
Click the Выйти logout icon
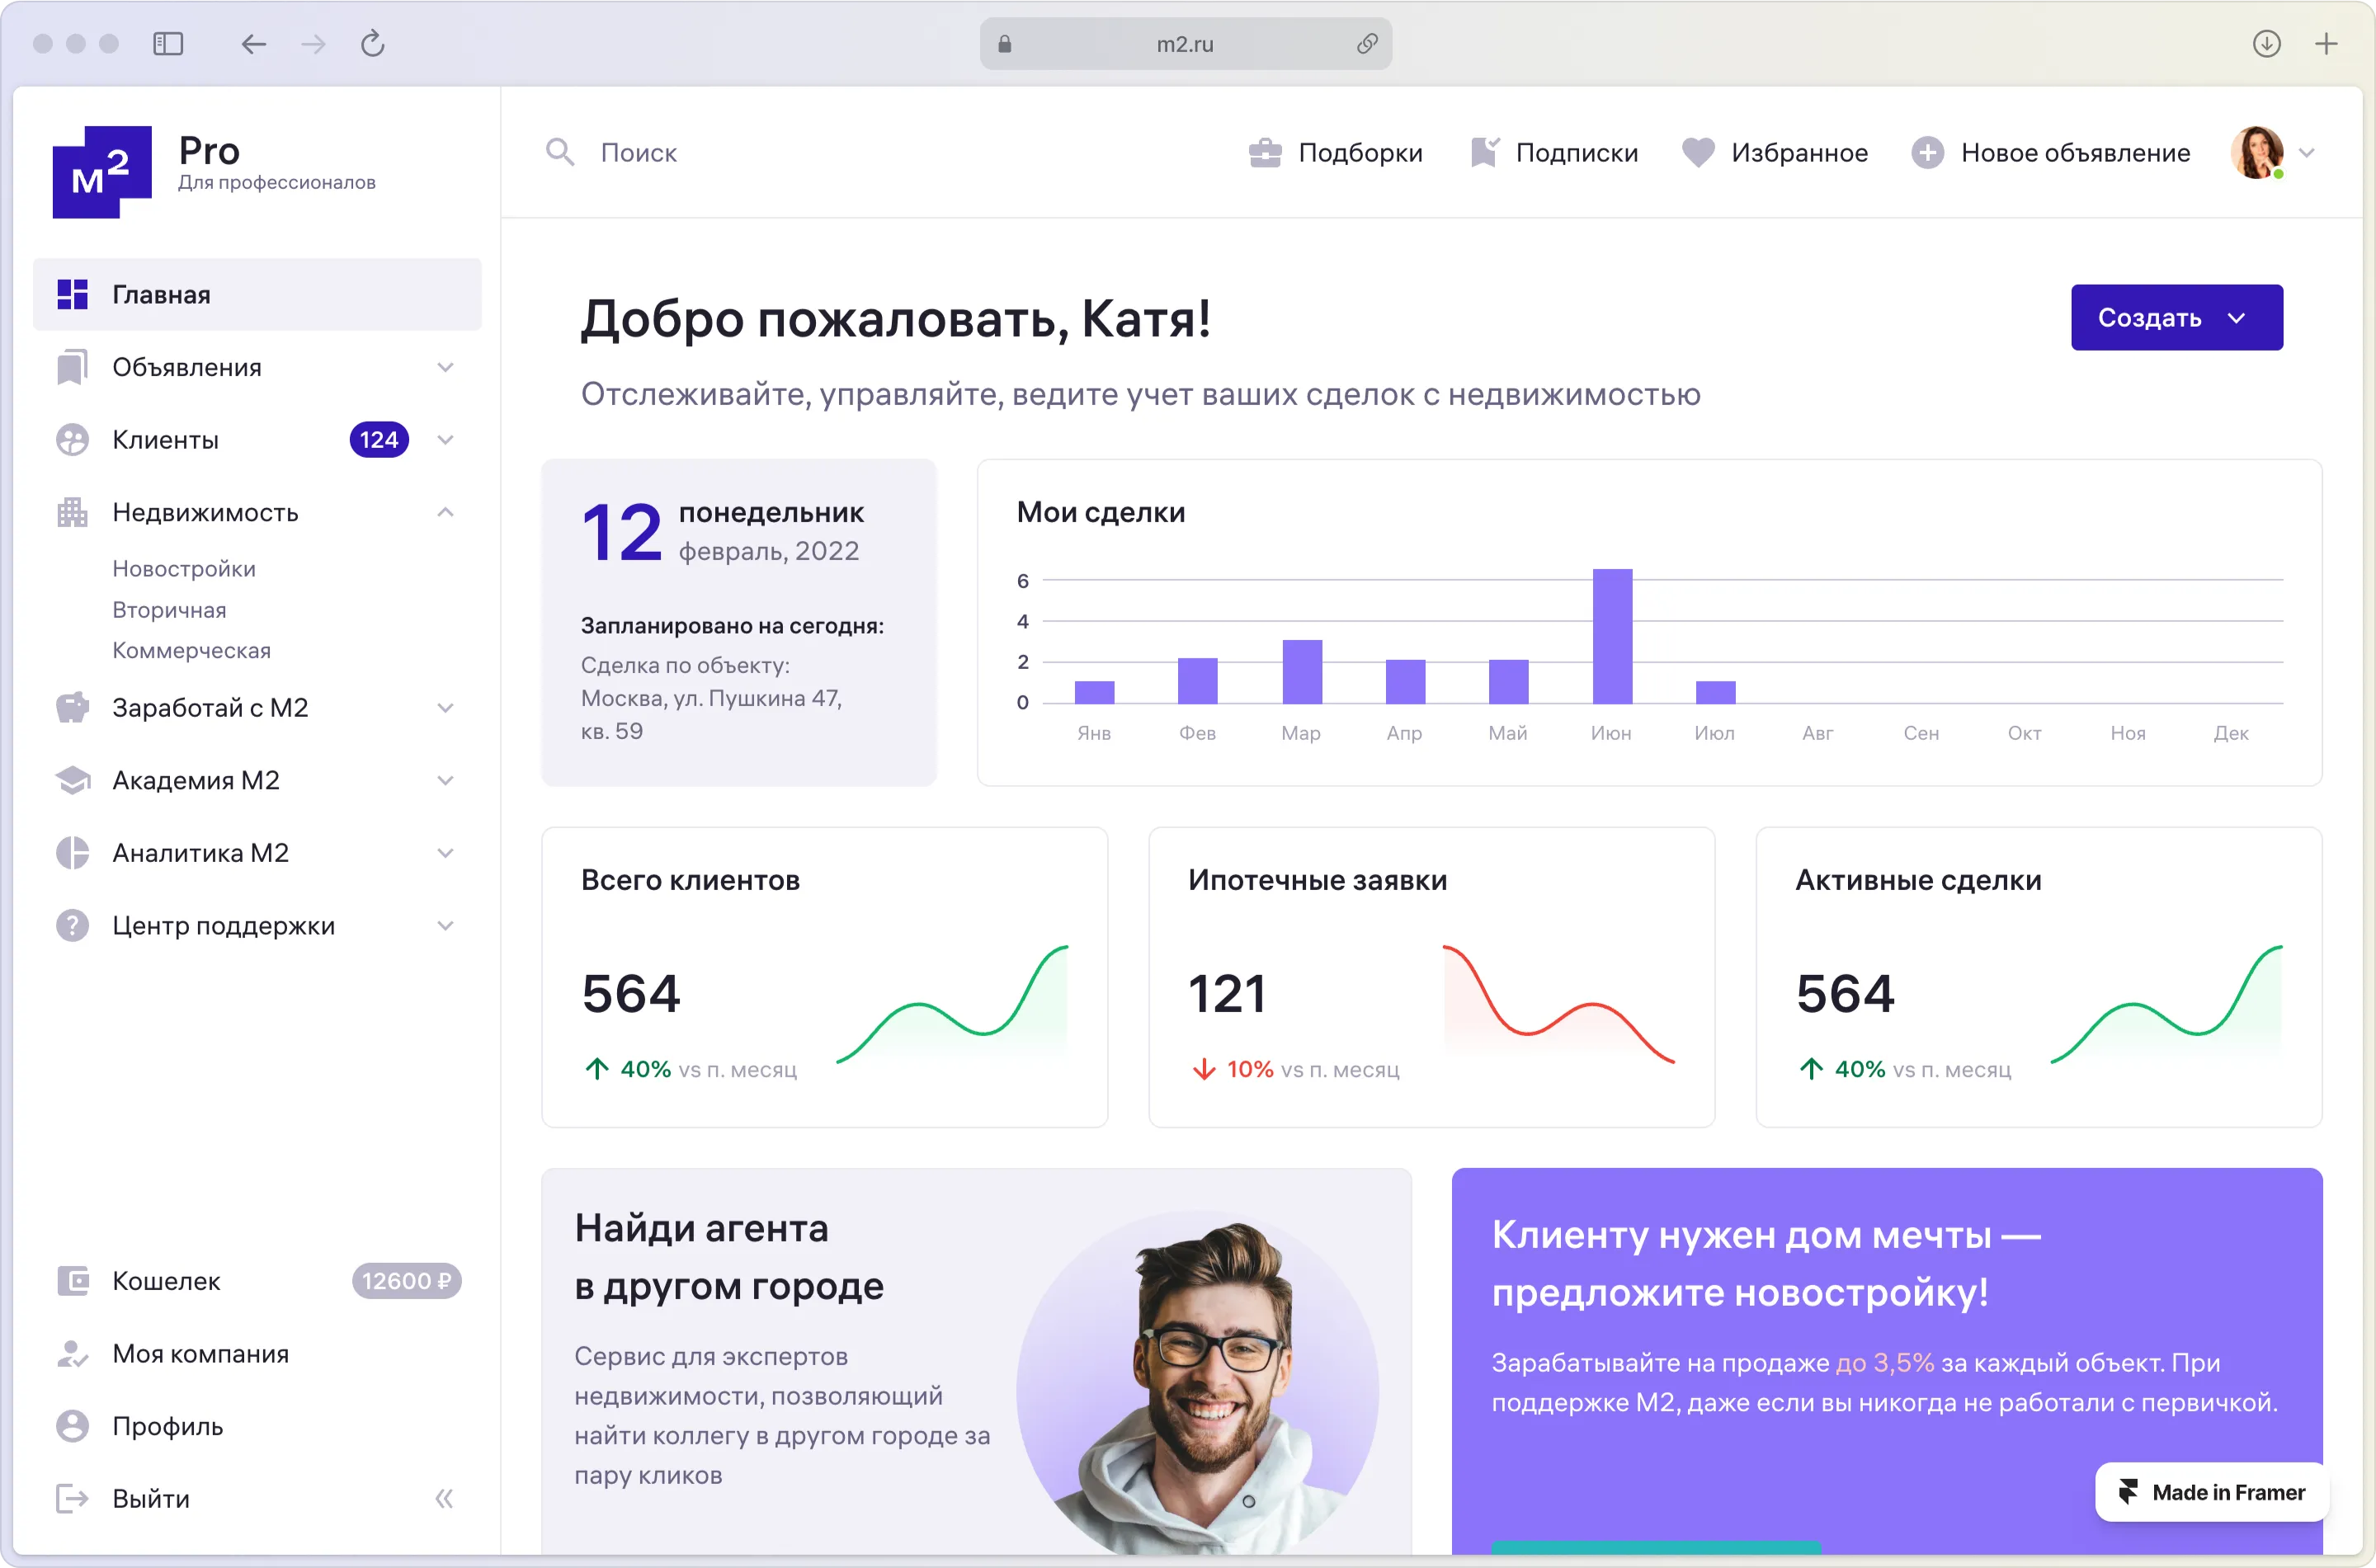point(72,1498)
